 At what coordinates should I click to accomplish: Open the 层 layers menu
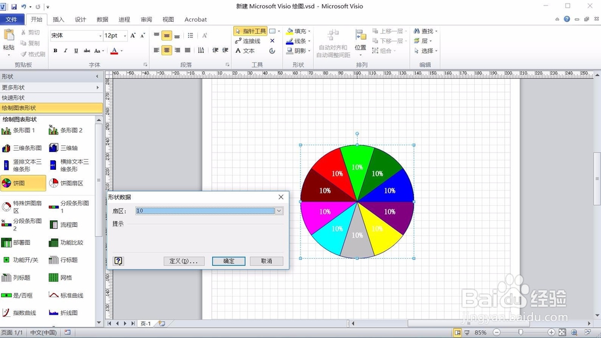423,41
